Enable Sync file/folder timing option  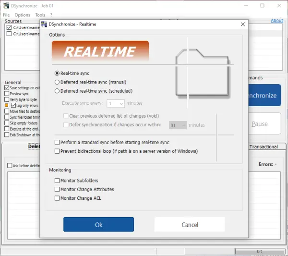point(7,117)
